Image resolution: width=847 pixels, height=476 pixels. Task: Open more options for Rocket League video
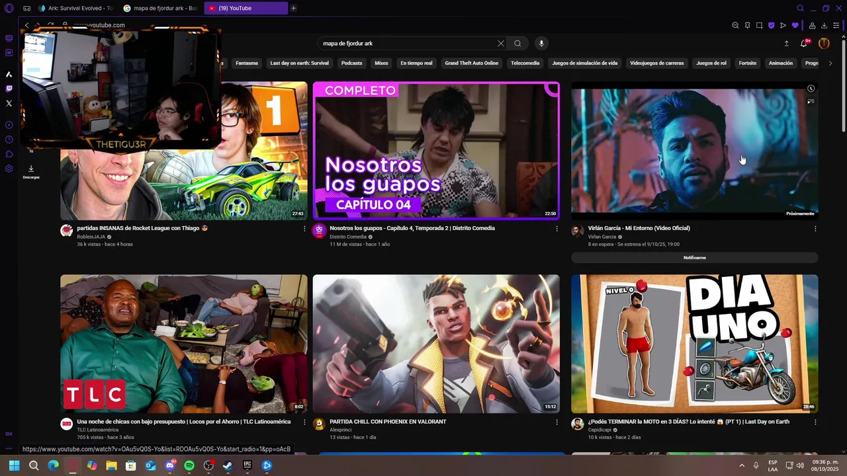coord(304,229)
